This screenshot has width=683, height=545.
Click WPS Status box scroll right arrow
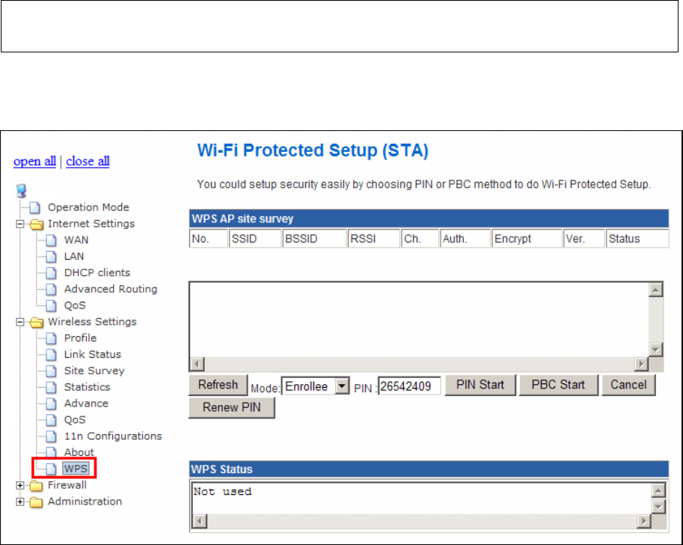click(x=644, y=521)
